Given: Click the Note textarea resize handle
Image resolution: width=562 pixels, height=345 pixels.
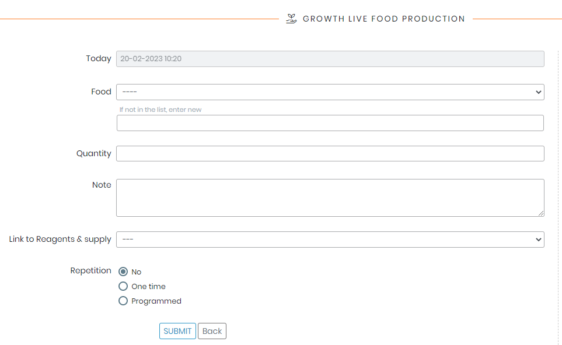Looking at the screenshot, I should point(541,213).
